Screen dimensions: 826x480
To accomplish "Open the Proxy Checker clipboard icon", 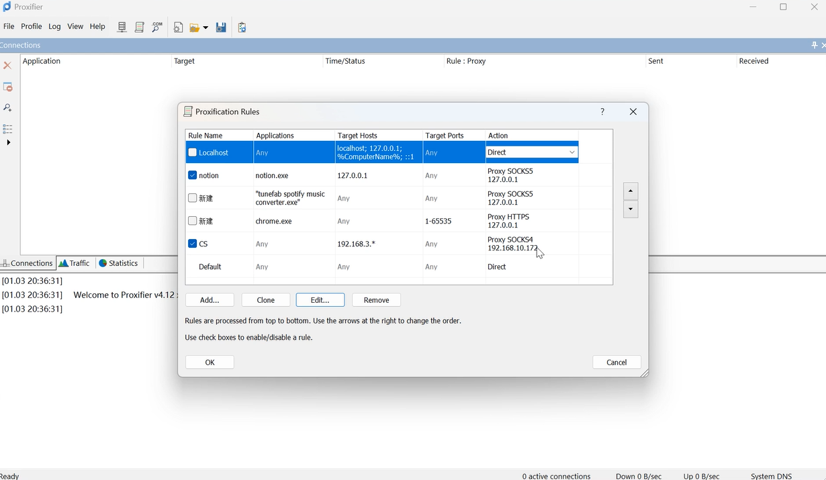I will [x=242, y=28].
